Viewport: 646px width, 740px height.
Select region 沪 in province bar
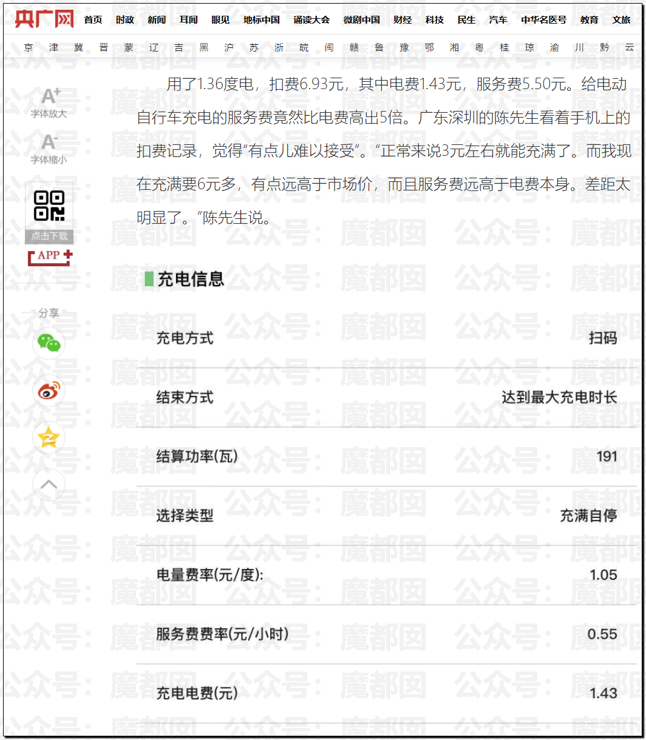(x=229, y=47)
